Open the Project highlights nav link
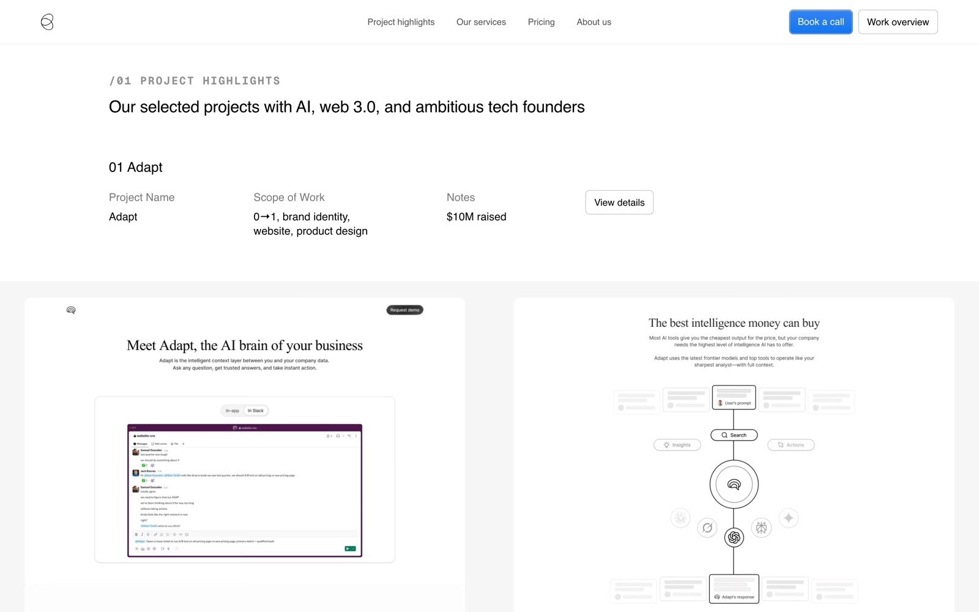The width and height of the screenshot is (979, 612). tap(401, 22)
